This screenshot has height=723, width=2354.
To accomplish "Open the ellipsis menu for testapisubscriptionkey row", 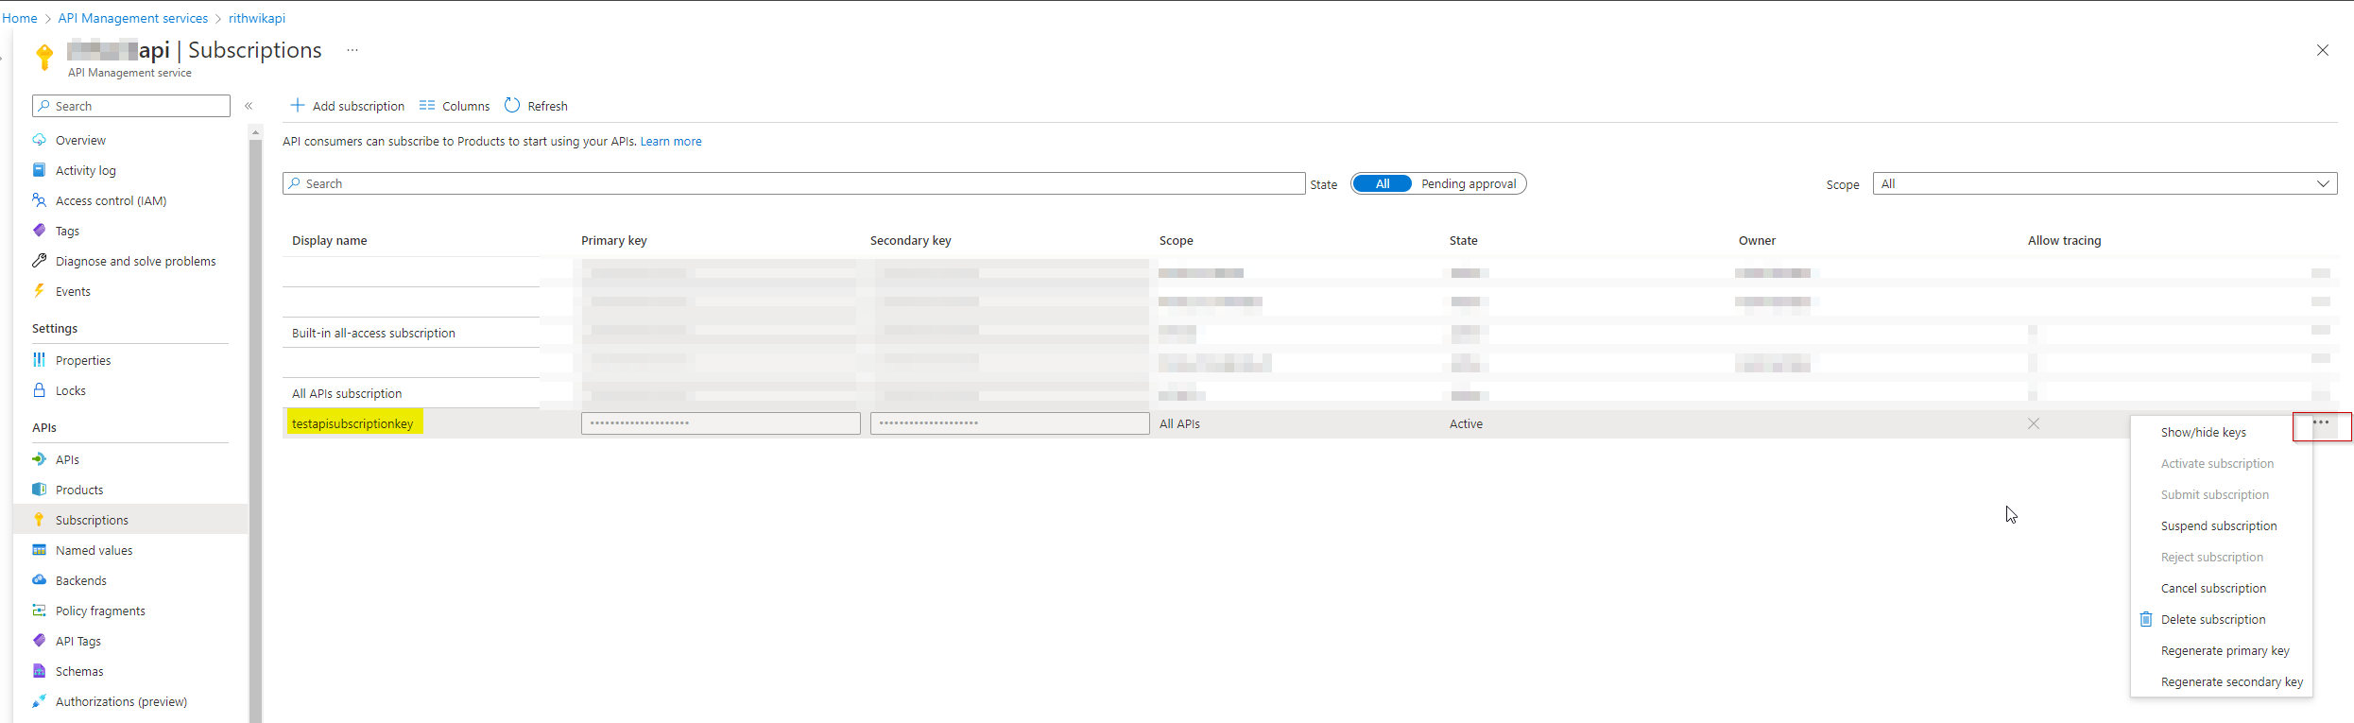I will [x=2321, y=422].
